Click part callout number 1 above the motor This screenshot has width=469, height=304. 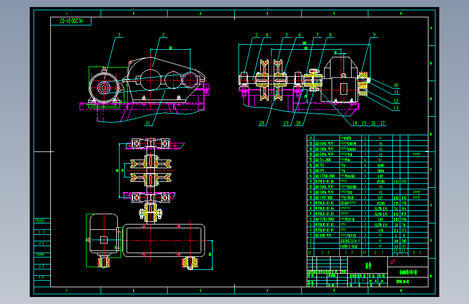point(119,35)
